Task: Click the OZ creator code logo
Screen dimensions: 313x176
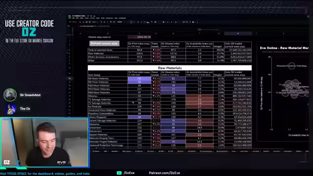Action: (29, 32)
